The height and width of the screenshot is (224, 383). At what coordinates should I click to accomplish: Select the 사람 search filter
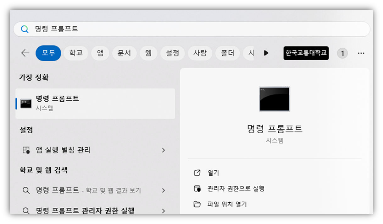tap(200, 53)
